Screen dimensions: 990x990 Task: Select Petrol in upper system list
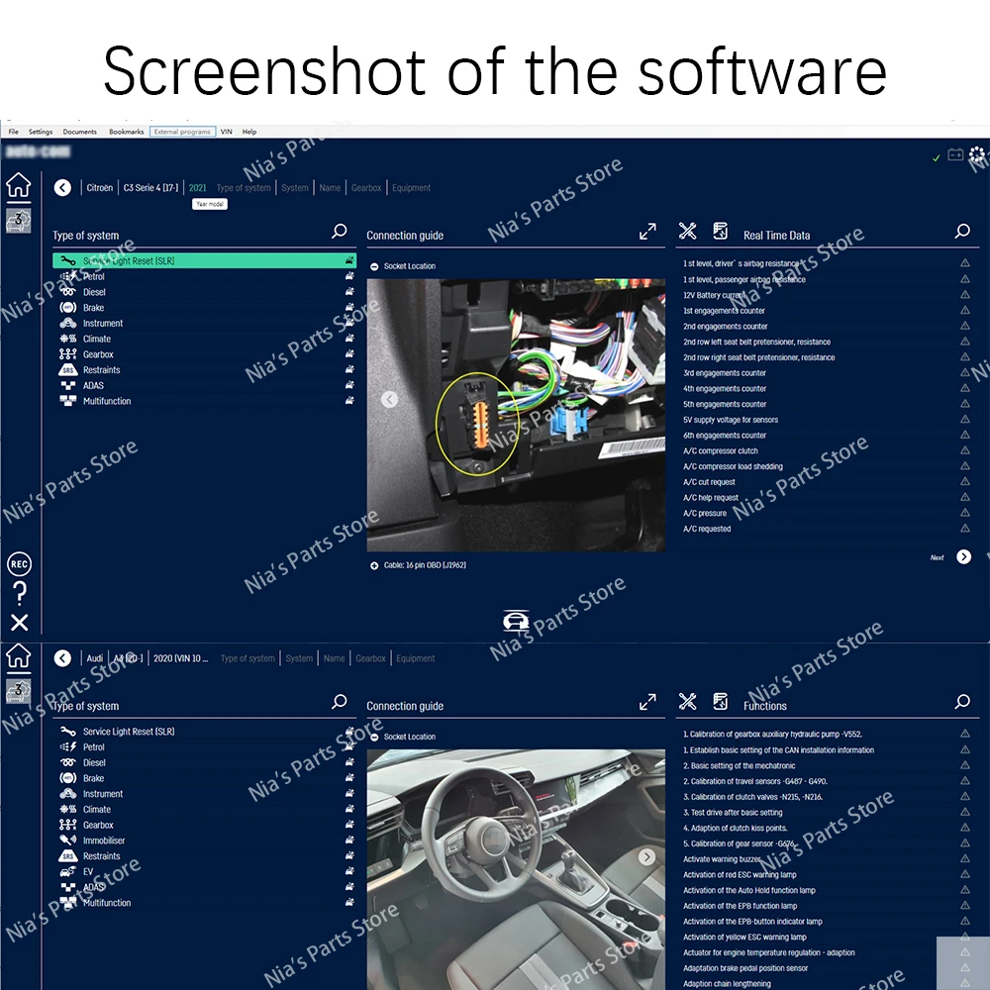(205, 276)
